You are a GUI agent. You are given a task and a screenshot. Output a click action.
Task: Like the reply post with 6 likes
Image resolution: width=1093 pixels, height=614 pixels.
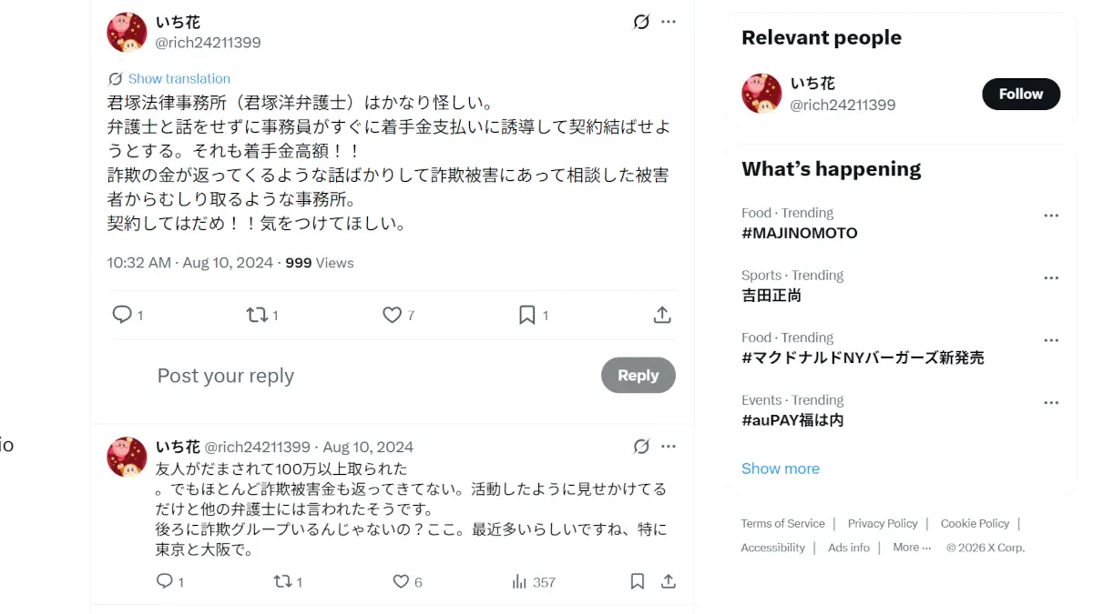pyautogui.click(x=401, y=581)
